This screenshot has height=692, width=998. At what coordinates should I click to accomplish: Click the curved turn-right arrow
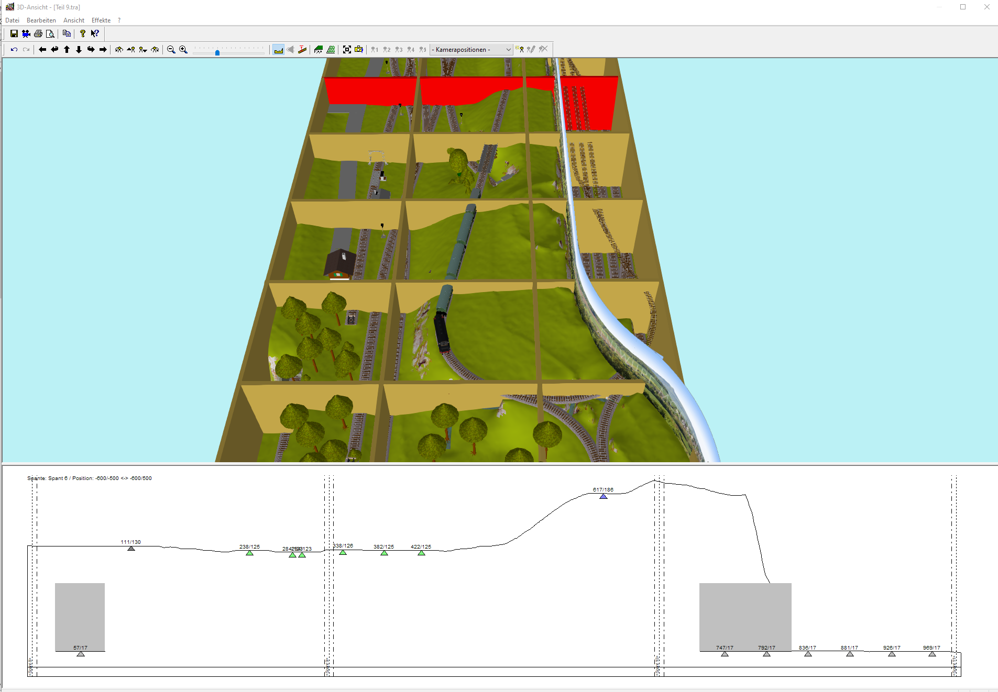click(x=91, y=49)
